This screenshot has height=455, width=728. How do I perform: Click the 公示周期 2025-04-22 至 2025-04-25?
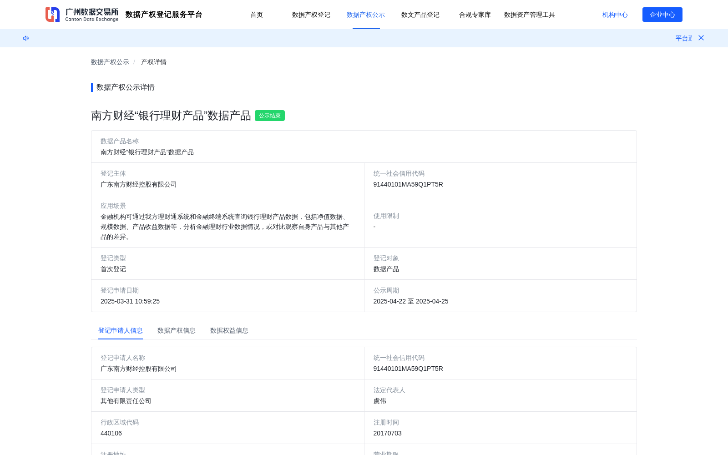coord(411,301)
